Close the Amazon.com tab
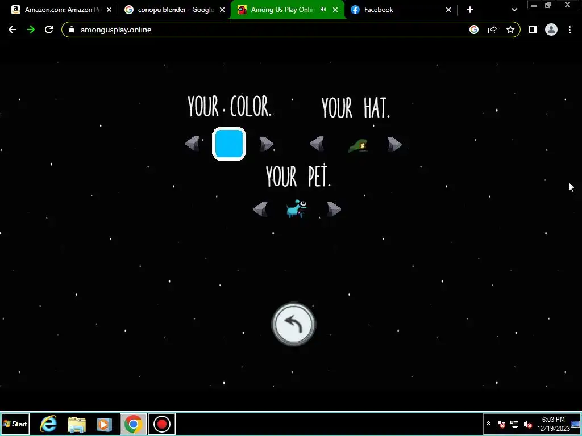This screenshot has width=582, height=436. pyautogui.click(x=109, y=10)
